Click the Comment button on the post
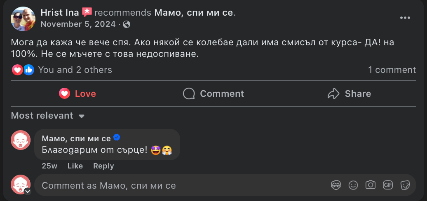 click(213, 94)
